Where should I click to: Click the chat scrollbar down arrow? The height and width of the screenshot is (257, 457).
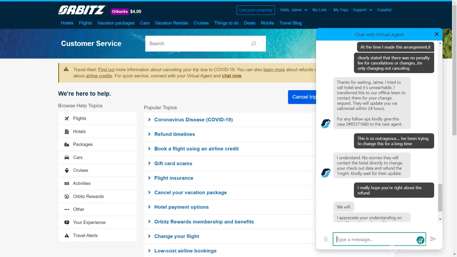tap(440, 219)
